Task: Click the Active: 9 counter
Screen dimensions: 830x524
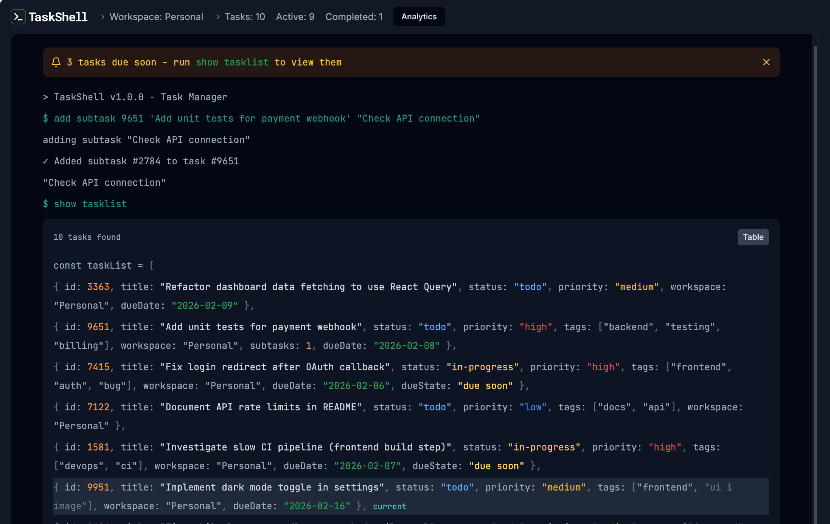Action: 295,16
